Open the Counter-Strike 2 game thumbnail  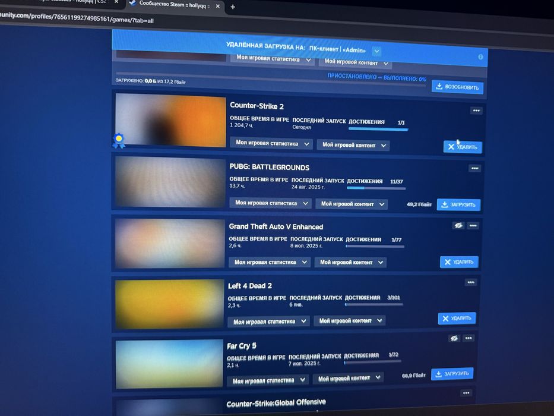coord(170,120)
